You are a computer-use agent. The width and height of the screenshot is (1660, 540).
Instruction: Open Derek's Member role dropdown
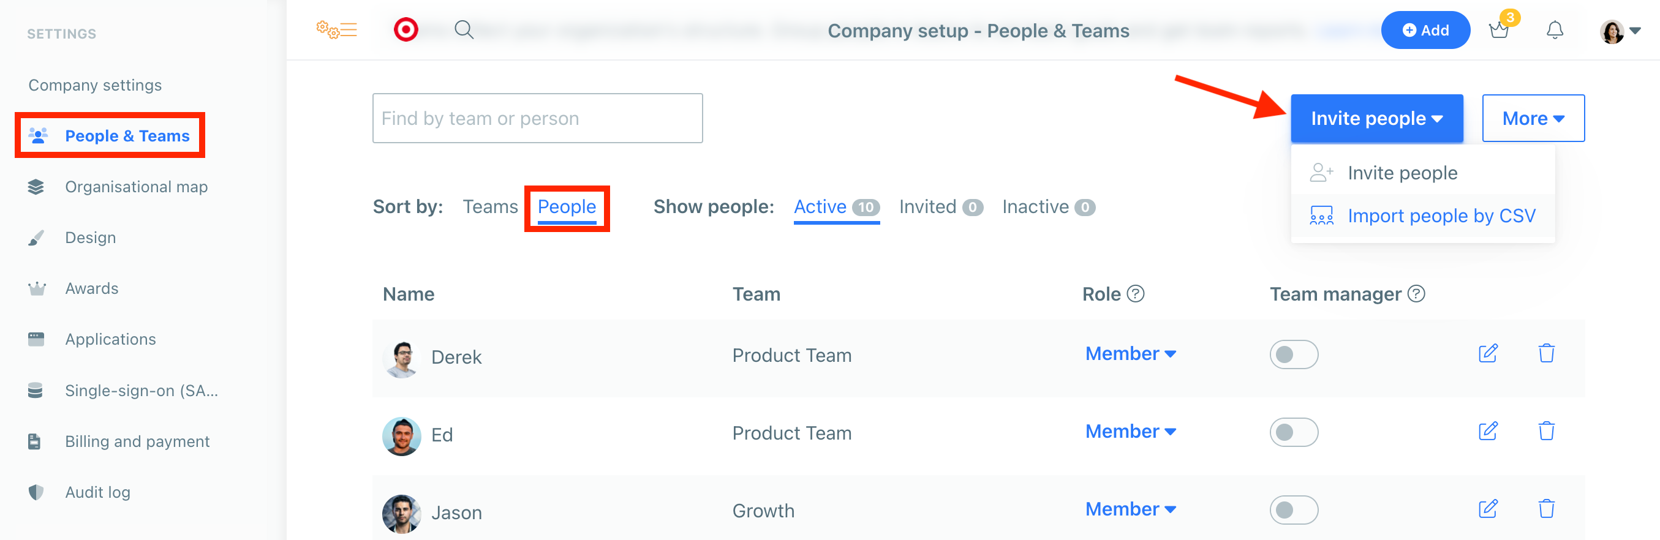click(1130, 353)
